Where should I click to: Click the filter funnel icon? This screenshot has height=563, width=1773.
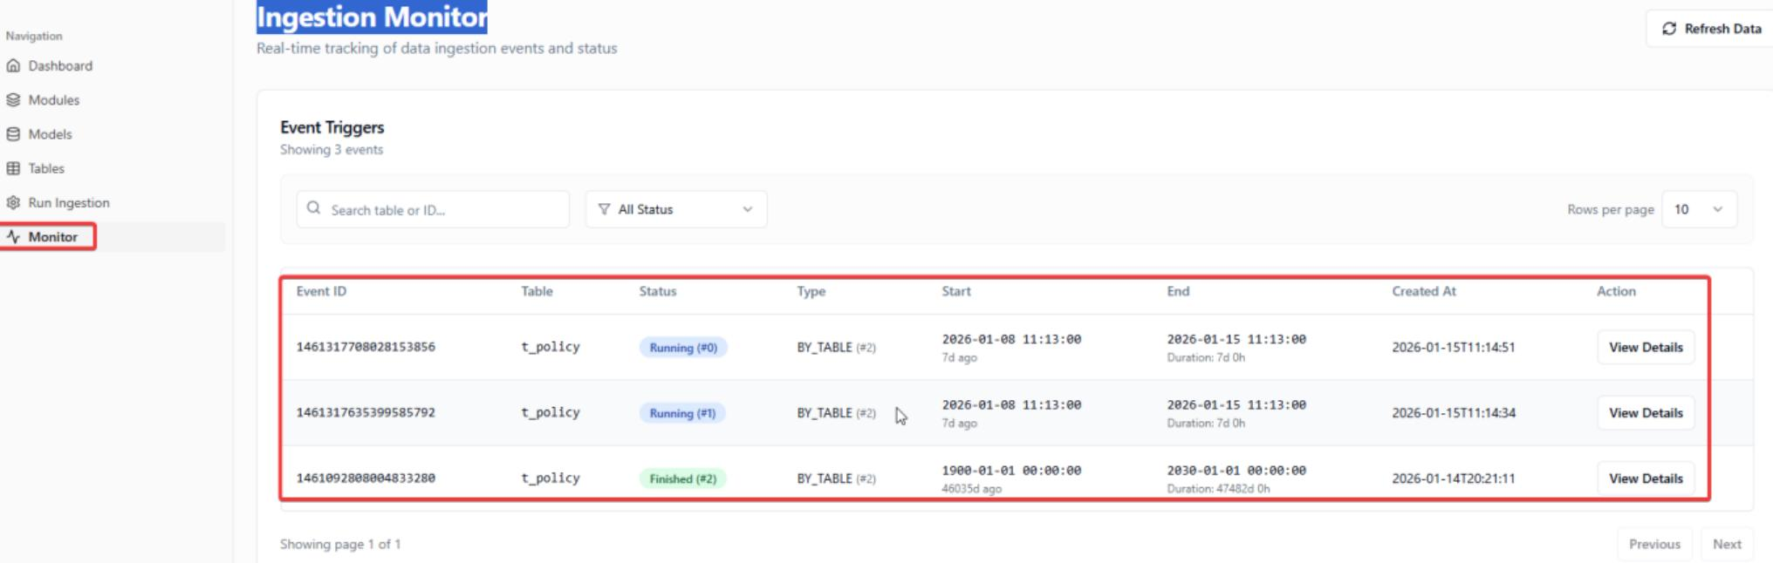(x=604, y=209)
